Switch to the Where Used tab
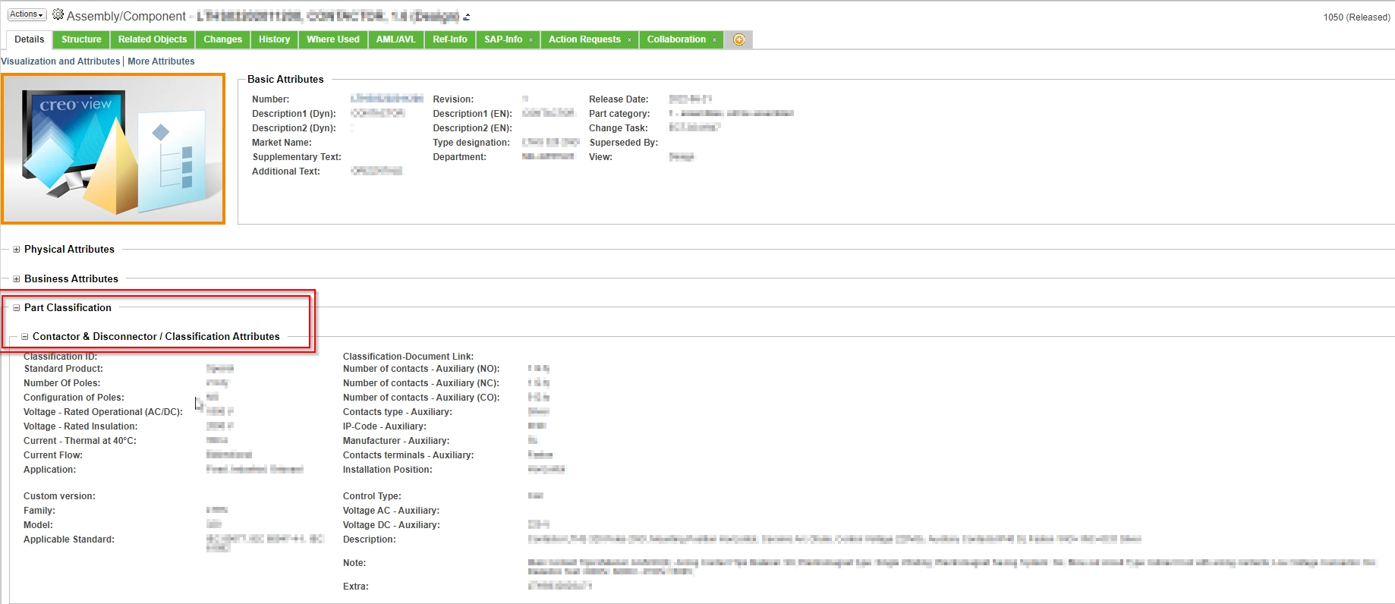Image resolution: width=1395 pixels, height=604 pixels. coord(333,39)
